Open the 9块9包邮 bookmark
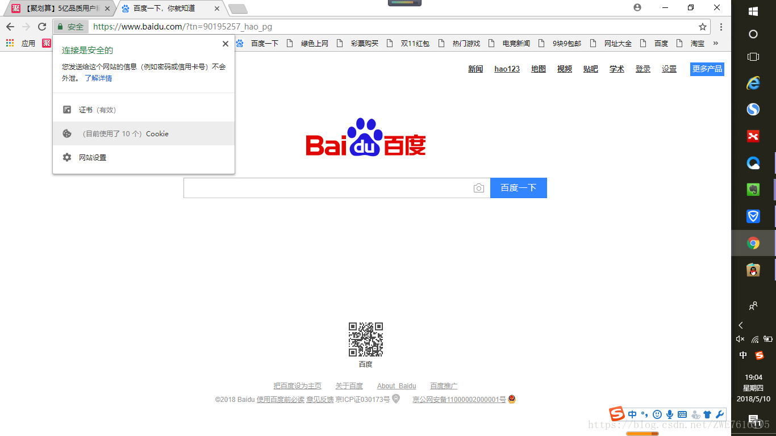Viewport: 776px width, 436px height. (560, 43)
